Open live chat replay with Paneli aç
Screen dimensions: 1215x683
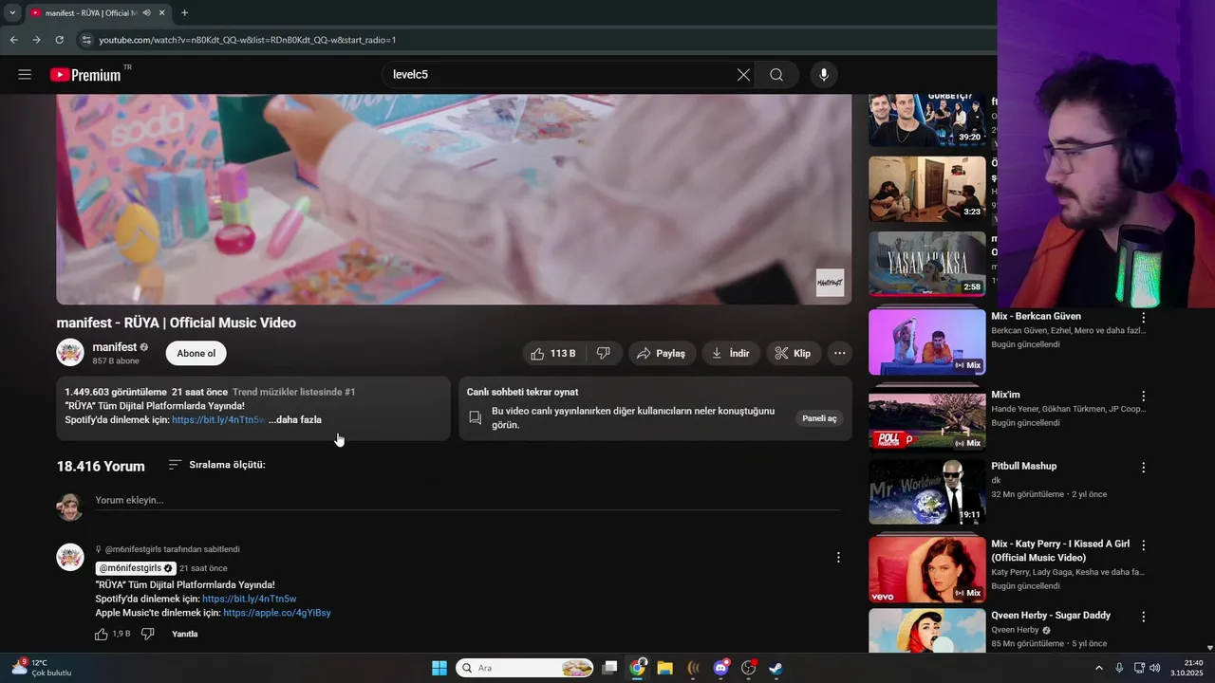click(819, 418)
